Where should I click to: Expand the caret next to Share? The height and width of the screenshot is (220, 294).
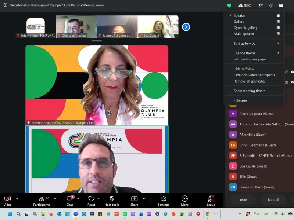click(x=144, y=199)
